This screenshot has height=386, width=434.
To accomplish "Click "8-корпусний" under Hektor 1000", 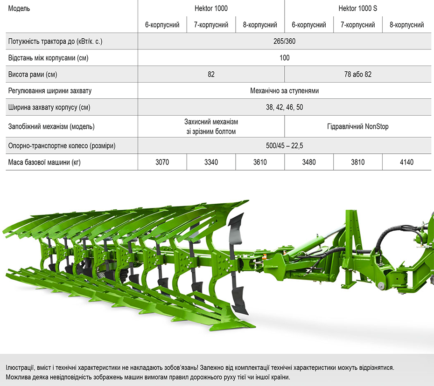I will pos(260,25).
